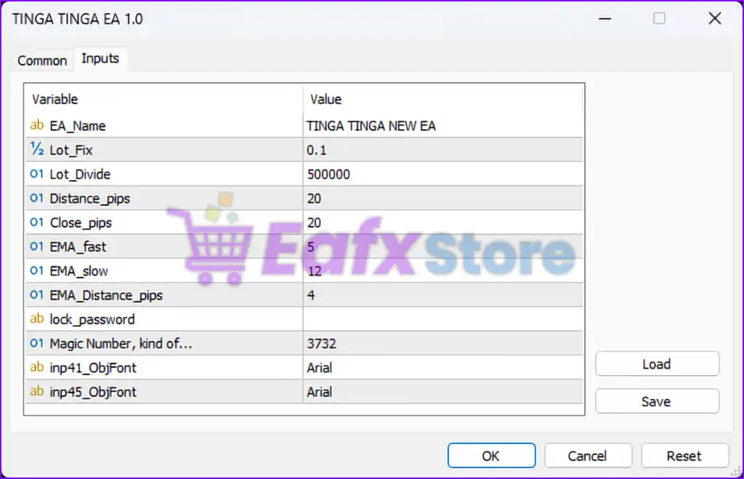Save the inputs with Save button

(657, 402)
